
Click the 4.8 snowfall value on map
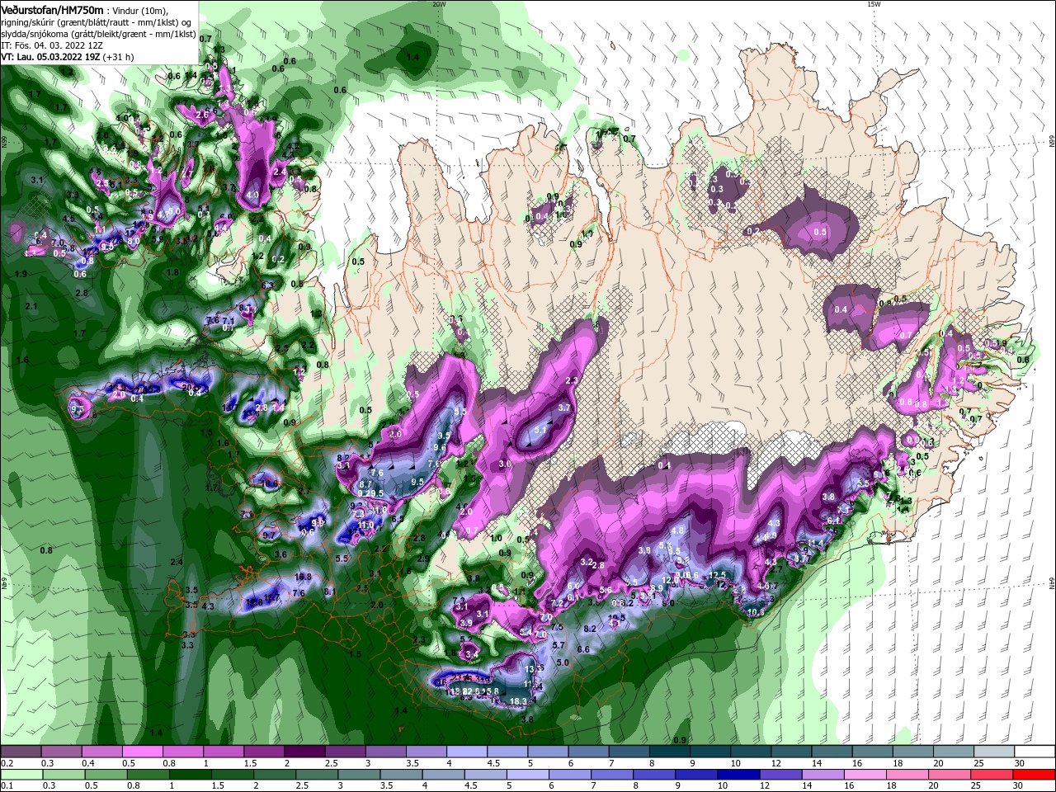pyautogui.click(x=678, y=530)
